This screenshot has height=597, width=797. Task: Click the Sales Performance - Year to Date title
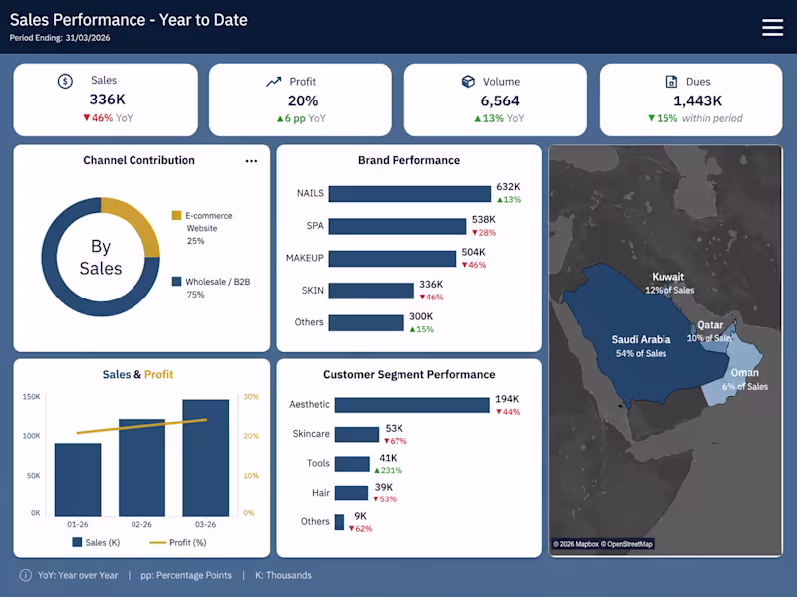click(129, 20)
